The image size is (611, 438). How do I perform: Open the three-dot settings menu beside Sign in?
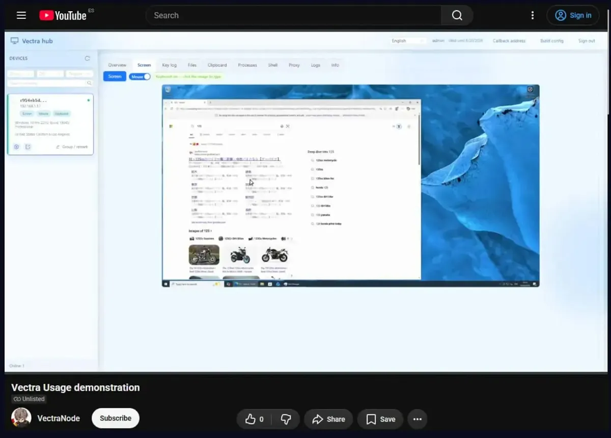533,15
